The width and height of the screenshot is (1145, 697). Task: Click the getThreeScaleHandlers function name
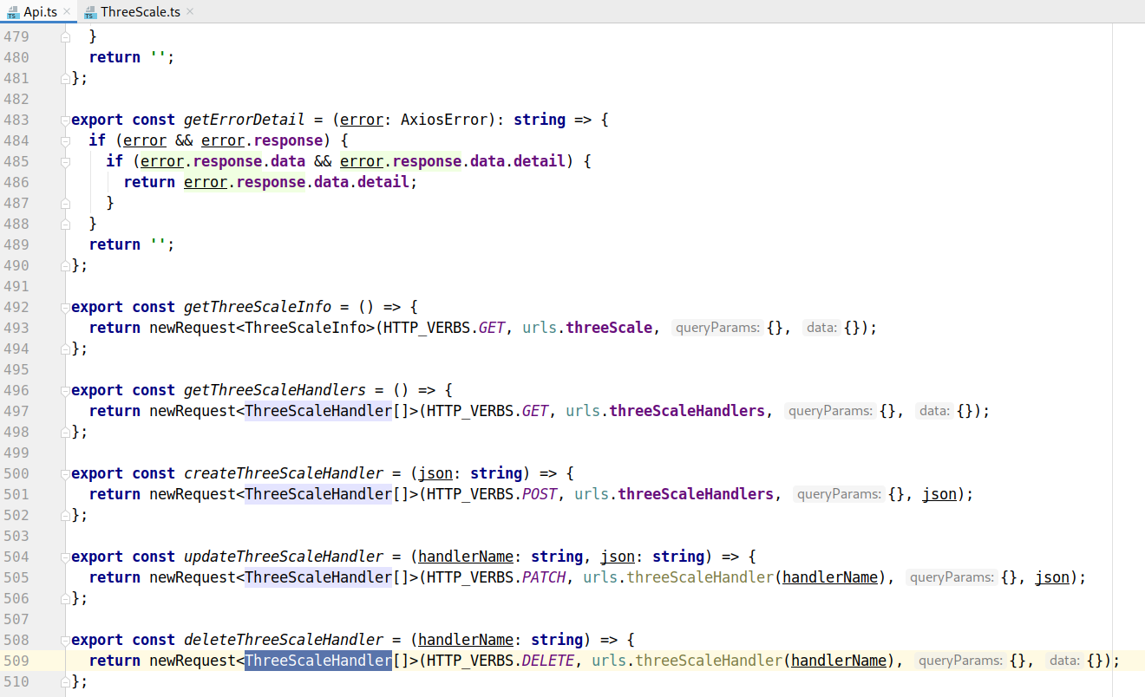(275, 390)
